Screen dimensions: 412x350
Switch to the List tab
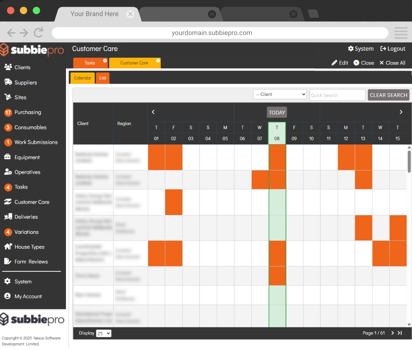coord(103,78)
